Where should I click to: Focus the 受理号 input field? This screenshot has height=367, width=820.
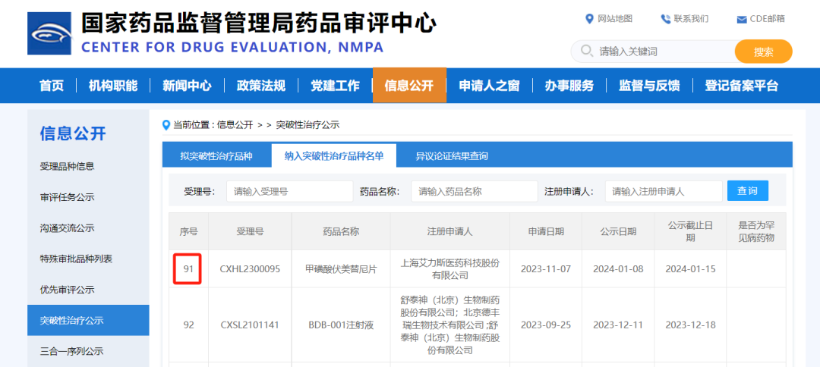click(x=289, y=191)
